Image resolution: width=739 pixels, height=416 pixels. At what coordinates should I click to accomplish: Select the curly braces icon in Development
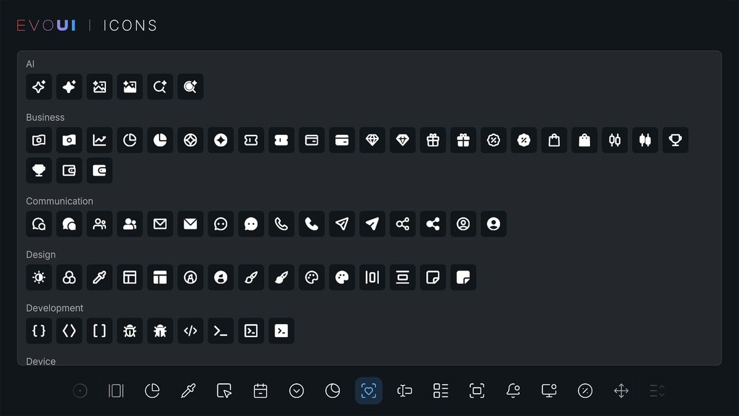tap(39, 331)
